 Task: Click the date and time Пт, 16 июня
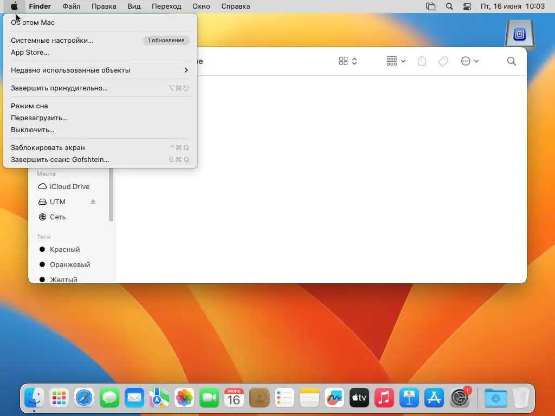click(513, 6)
